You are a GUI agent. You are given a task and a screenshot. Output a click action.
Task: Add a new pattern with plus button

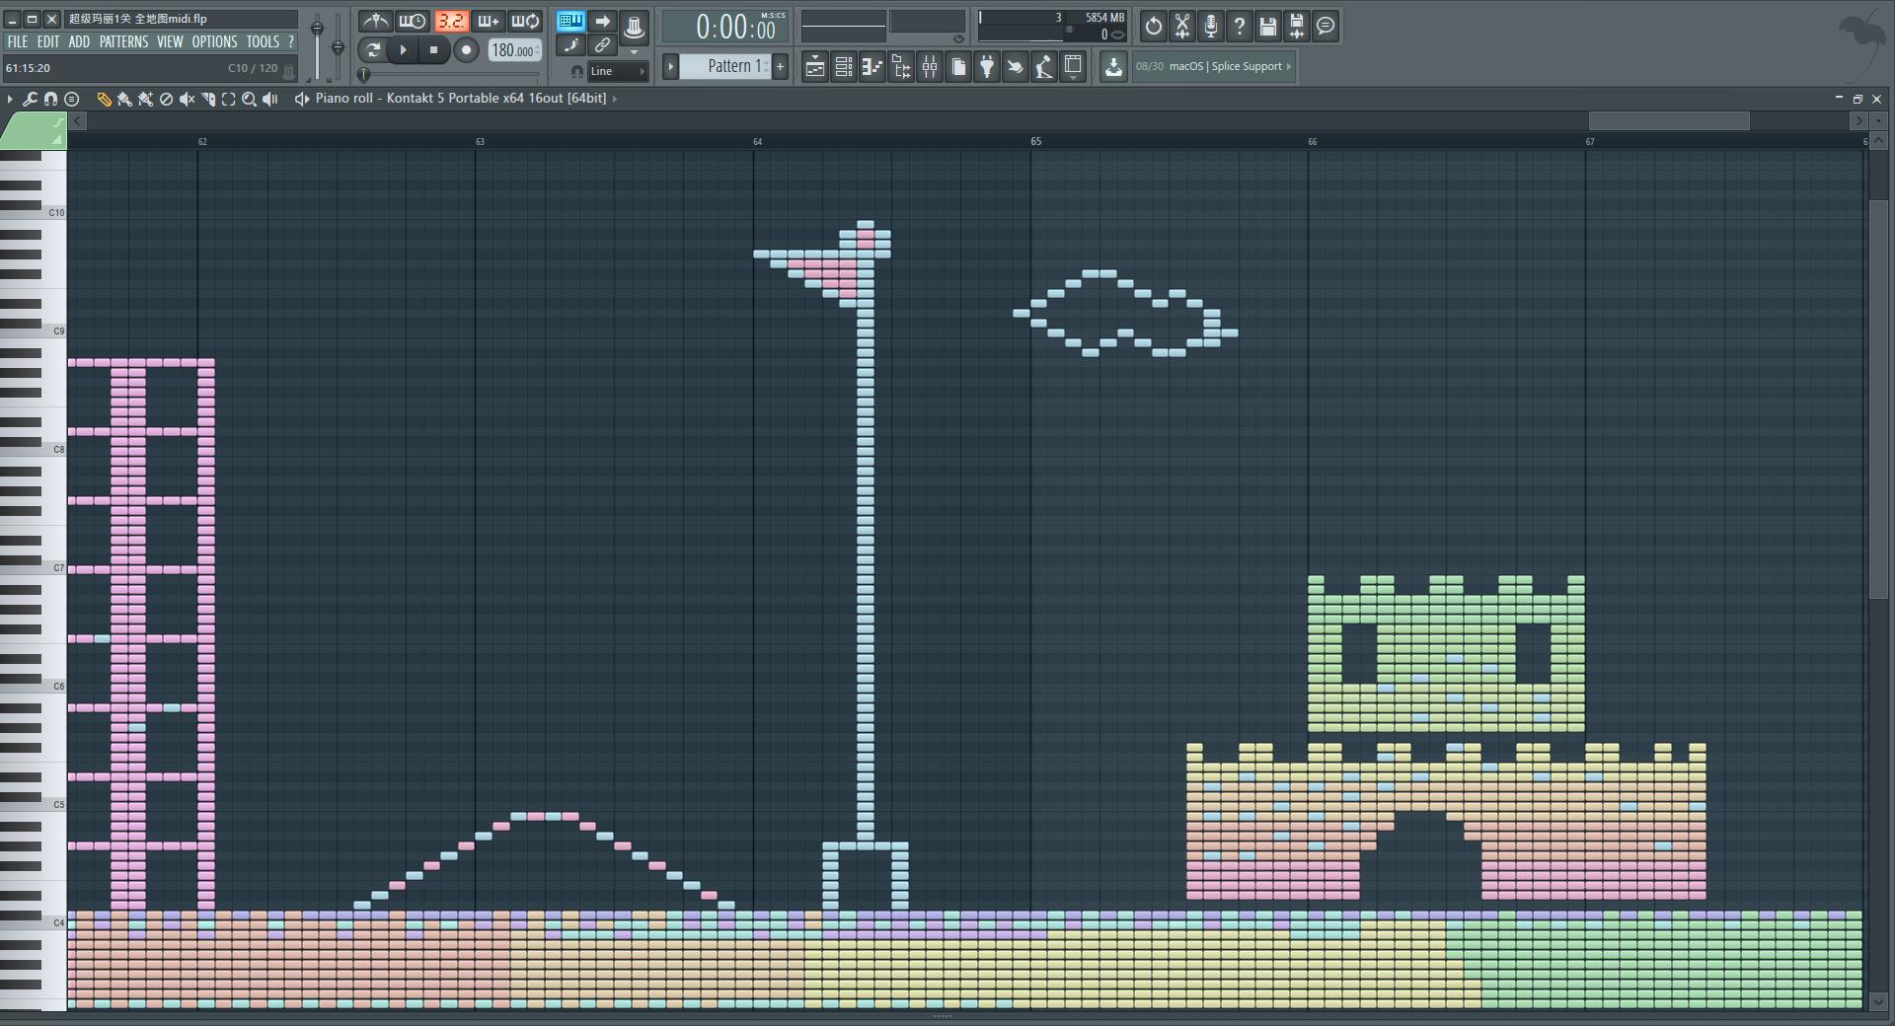click(780, 66)
